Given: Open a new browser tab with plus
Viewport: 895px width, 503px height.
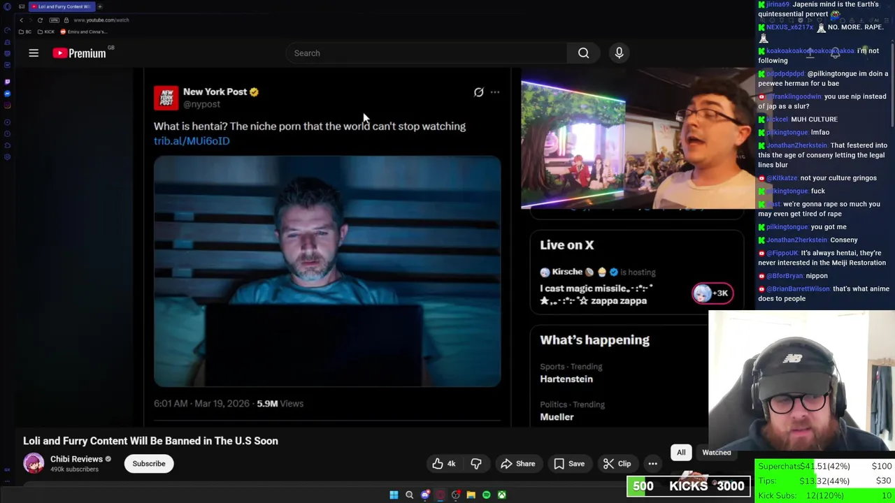Looking at the screenshot, I should pyautogui.click(x=100, y=7).
